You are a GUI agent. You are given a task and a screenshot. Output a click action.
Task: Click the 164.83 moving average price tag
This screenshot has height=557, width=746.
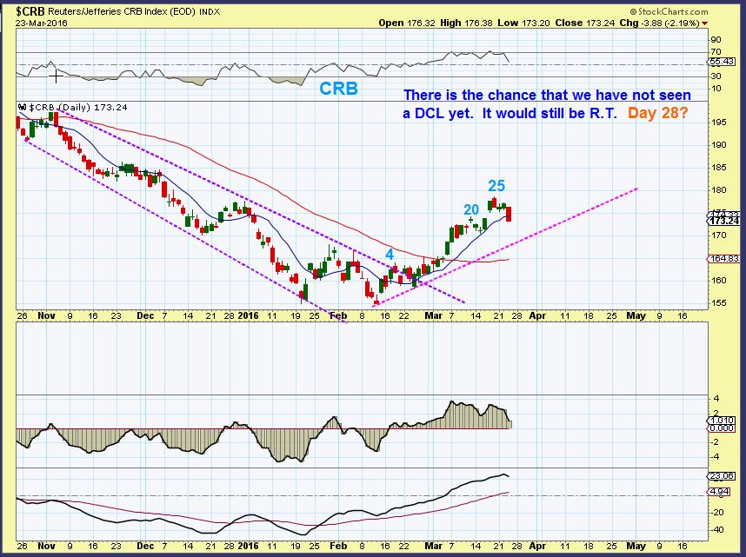coord(724,259)
